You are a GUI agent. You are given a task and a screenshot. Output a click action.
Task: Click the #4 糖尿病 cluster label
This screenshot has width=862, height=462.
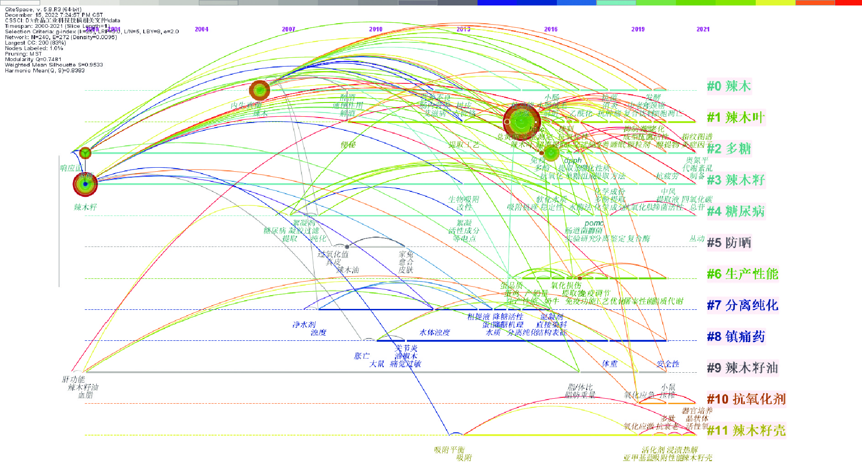[x=735, y=211]
